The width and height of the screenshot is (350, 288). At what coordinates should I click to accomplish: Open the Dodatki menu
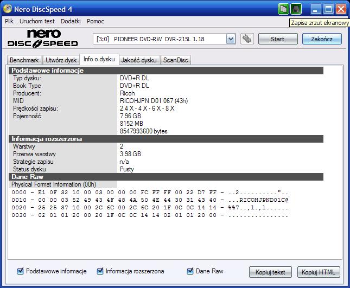click(71, 21)
